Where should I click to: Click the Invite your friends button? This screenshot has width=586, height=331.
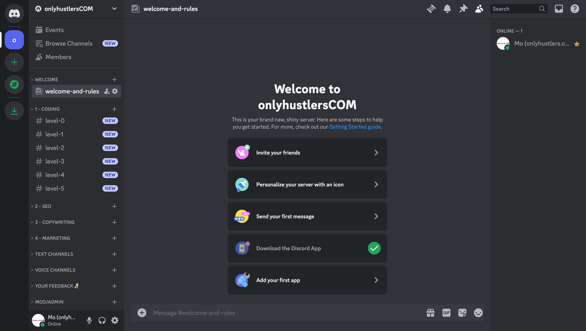click(x=307, y=152)
